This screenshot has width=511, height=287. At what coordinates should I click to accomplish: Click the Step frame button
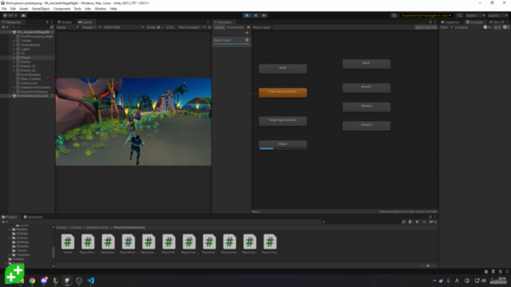coord(264,15)
